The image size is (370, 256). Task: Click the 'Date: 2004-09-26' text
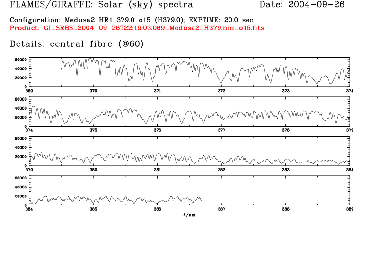[302, 4]
